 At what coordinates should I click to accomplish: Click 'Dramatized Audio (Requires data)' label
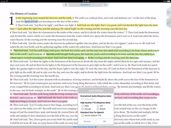tap(96, 96)
